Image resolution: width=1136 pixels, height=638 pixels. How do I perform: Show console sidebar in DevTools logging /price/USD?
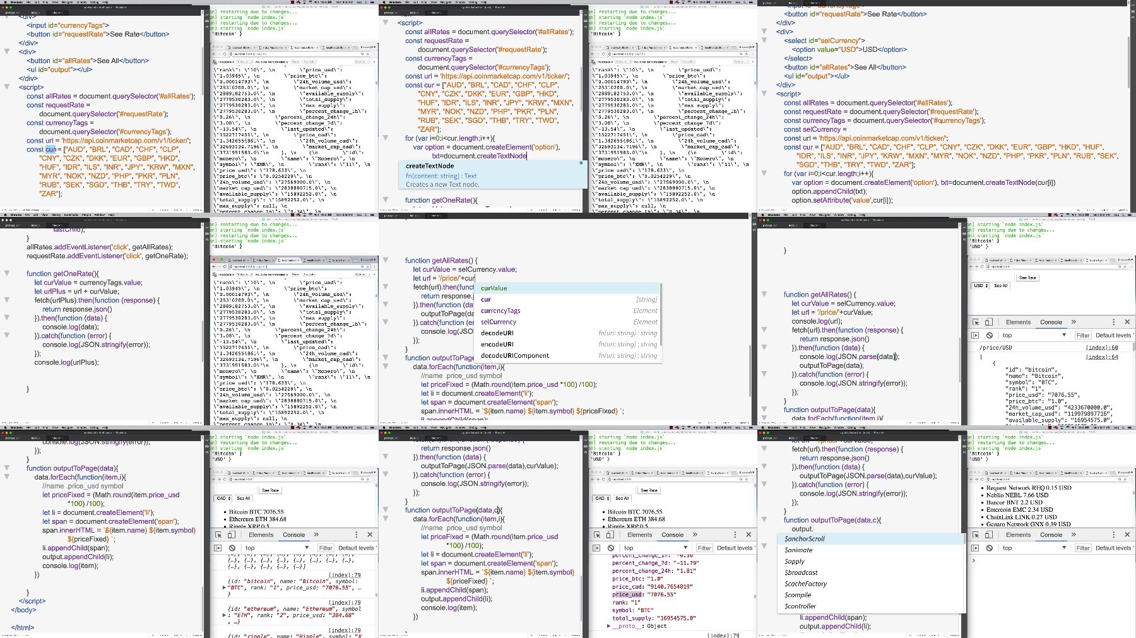975,335
